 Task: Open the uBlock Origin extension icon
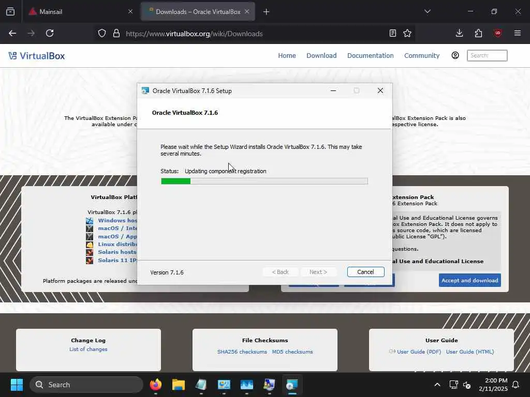tap(497, 33)
